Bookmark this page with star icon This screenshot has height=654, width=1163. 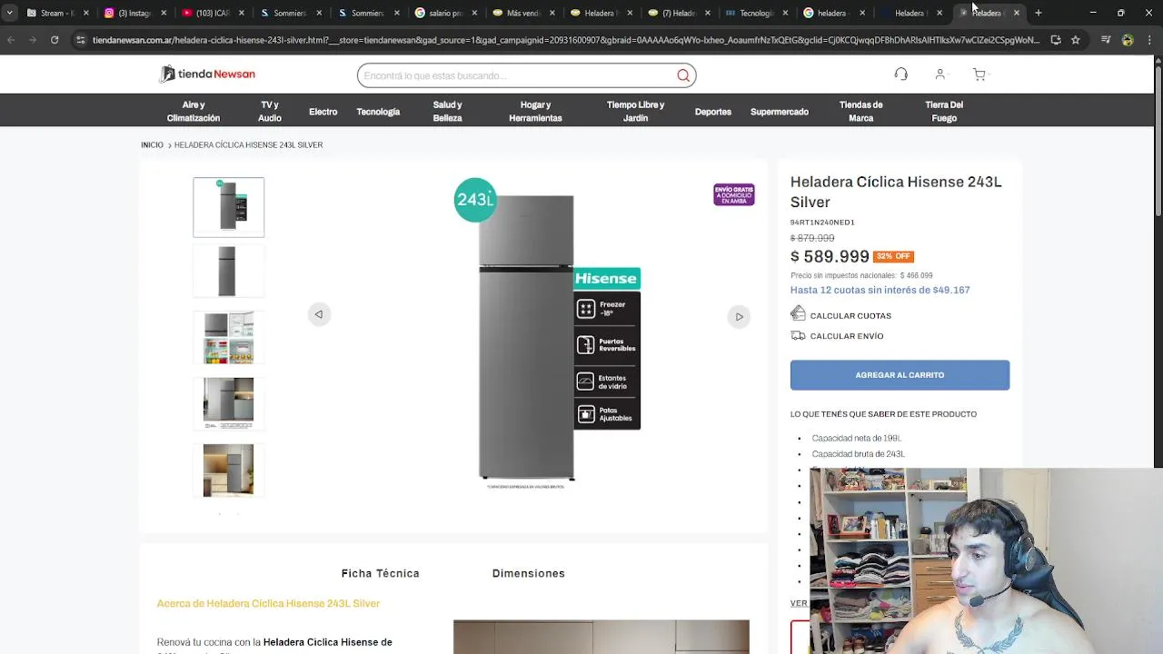click(x=1076, y=40)
